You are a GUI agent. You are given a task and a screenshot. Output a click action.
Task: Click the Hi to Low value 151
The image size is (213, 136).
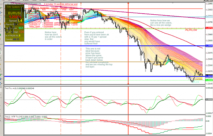pos(21,28)
